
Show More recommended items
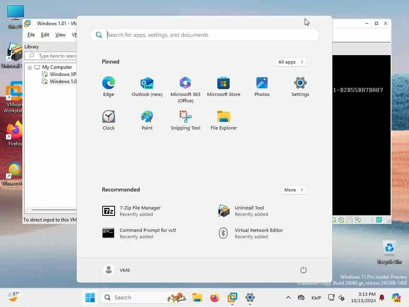pos(294,190)
